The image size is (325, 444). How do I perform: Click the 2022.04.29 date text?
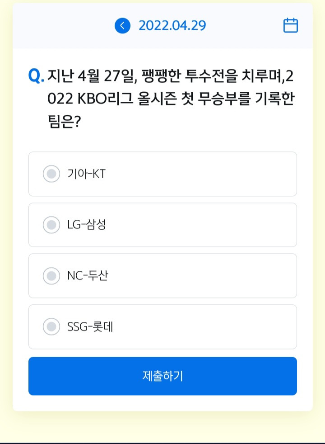point(172,26)
